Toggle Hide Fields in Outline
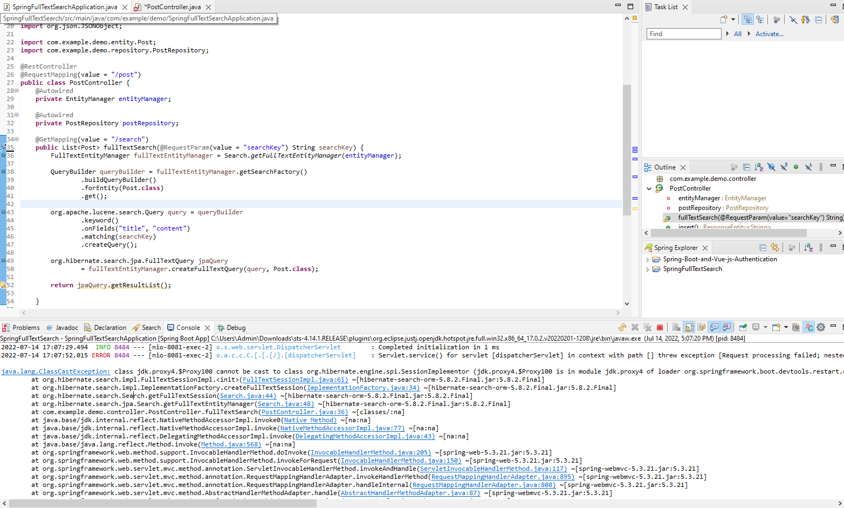Image resolution: width=844 pixels, height=508 pixels. 771,167
